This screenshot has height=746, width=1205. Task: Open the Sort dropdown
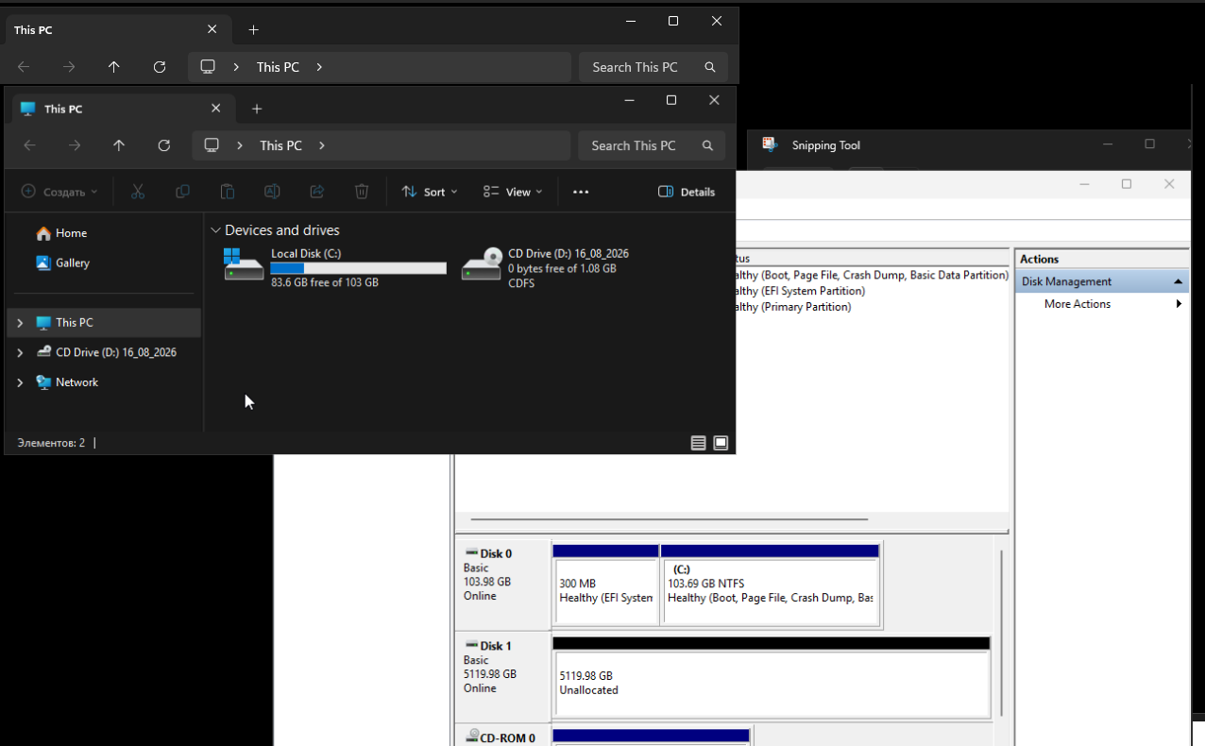(x=430, y=192)
